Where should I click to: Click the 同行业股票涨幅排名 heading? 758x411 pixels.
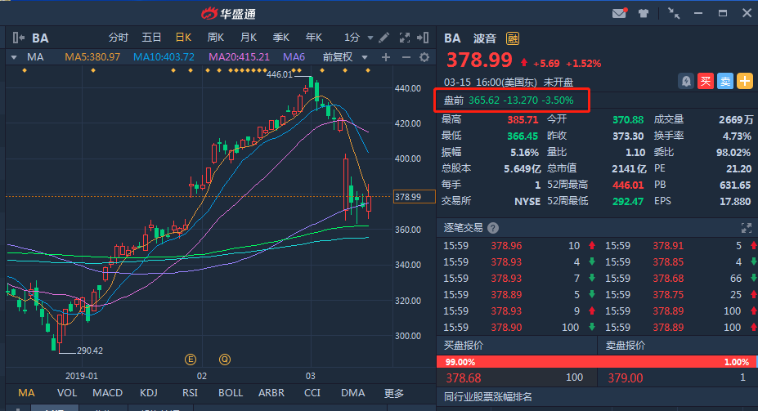click(488, 397)
